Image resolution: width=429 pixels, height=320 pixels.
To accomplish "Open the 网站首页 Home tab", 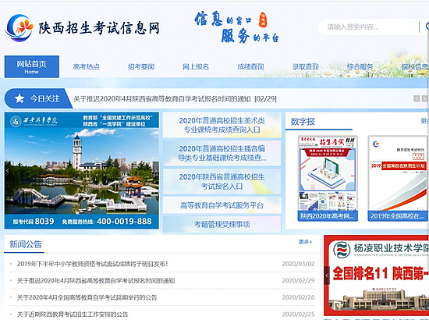I will (32, 67).
